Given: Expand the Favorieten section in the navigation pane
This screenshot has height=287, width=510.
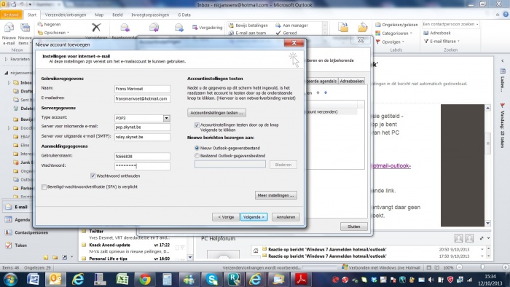Looking at the screenshot, I should point(6,59).
